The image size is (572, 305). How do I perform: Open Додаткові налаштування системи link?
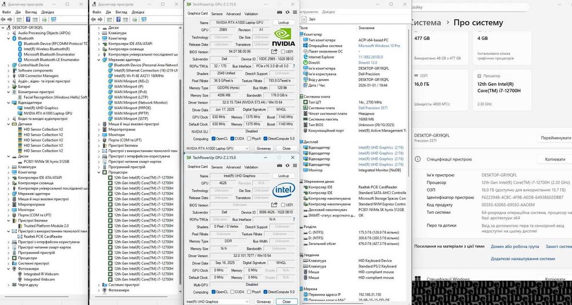[523, 259]
